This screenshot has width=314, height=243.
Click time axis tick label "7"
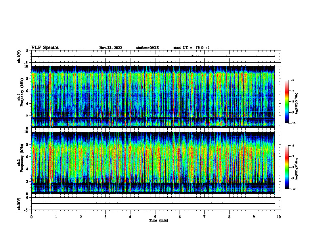(205, 217)
